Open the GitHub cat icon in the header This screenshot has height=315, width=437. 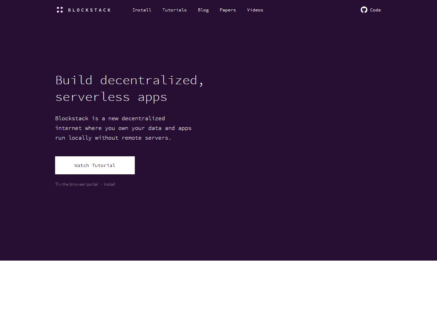tap(364, 10)
